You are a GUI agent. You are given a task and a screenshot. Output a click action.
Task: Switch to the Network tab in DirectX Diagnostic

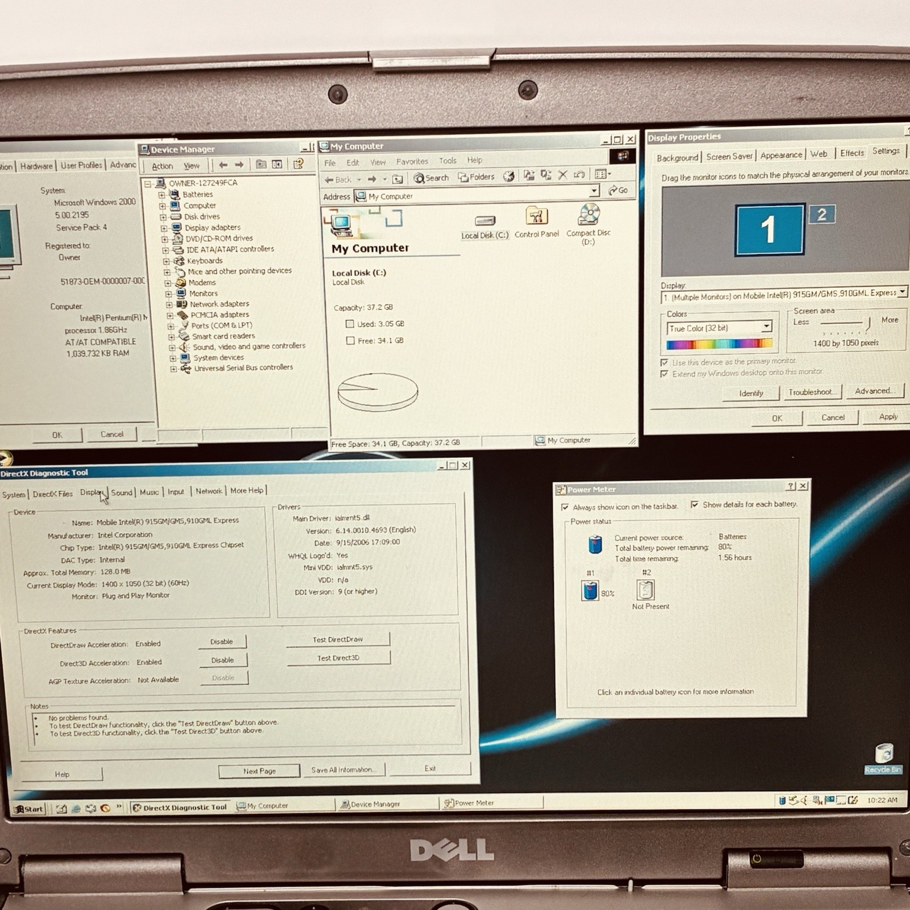coord(209,491)
